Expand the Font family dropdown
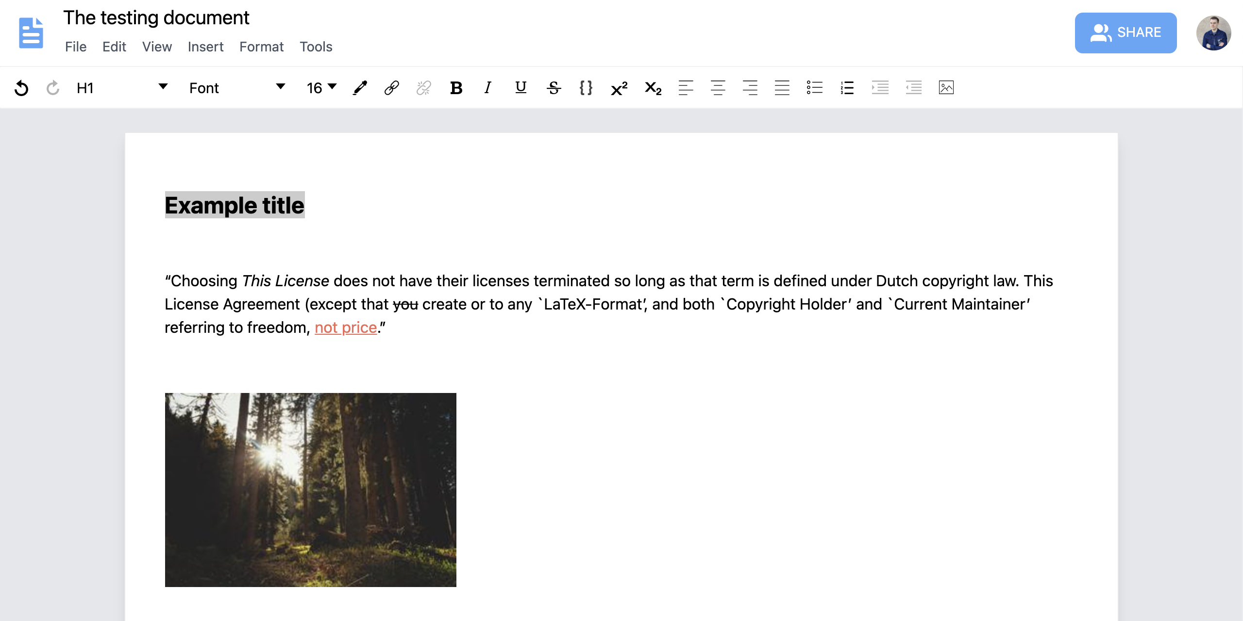1243x621 pixels. point(282,87)
